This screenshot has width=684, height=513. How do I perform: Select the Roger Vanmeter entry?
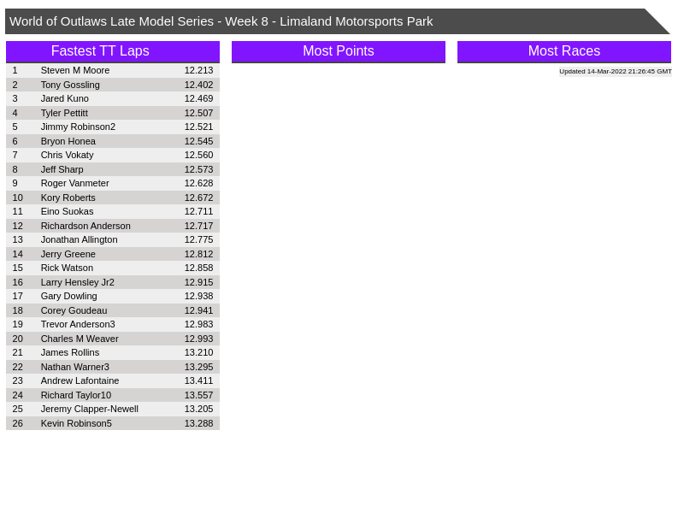(x=74, y=183)
